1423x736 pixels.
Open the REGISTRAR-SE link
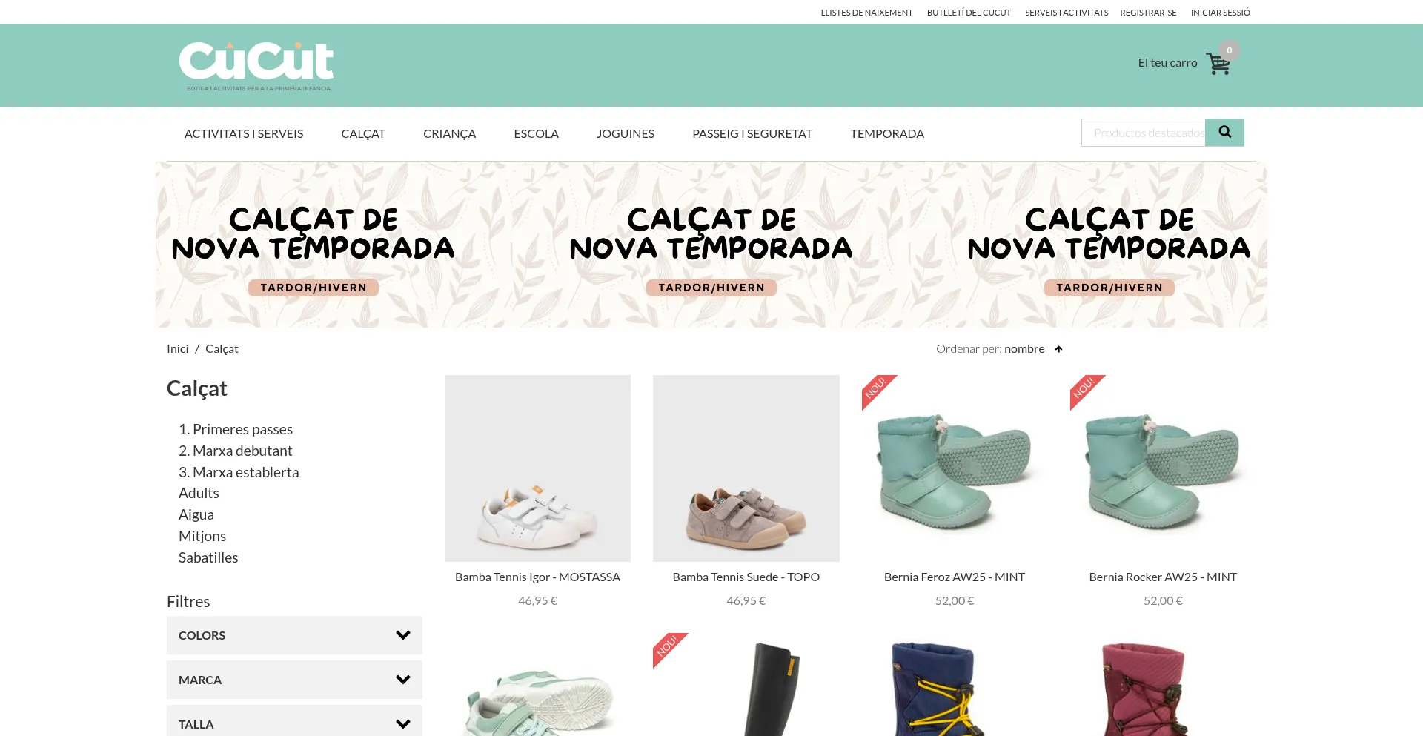click(x=1148, y=13)
